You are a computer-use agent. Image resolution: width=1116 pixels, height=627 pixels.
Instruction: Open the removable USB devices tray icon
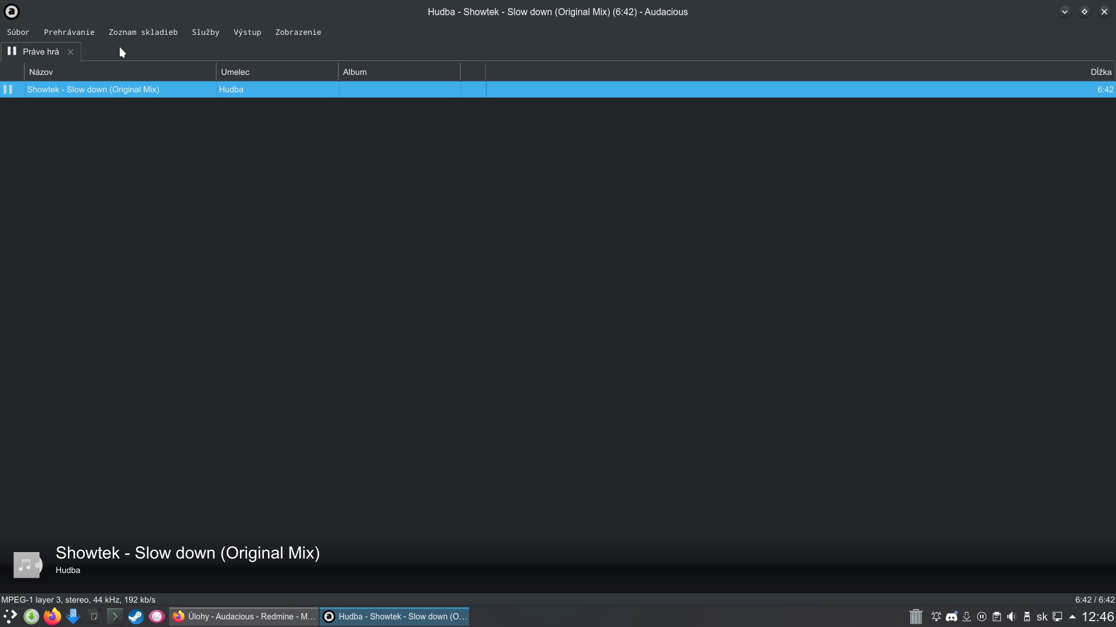pos(1027,617)
